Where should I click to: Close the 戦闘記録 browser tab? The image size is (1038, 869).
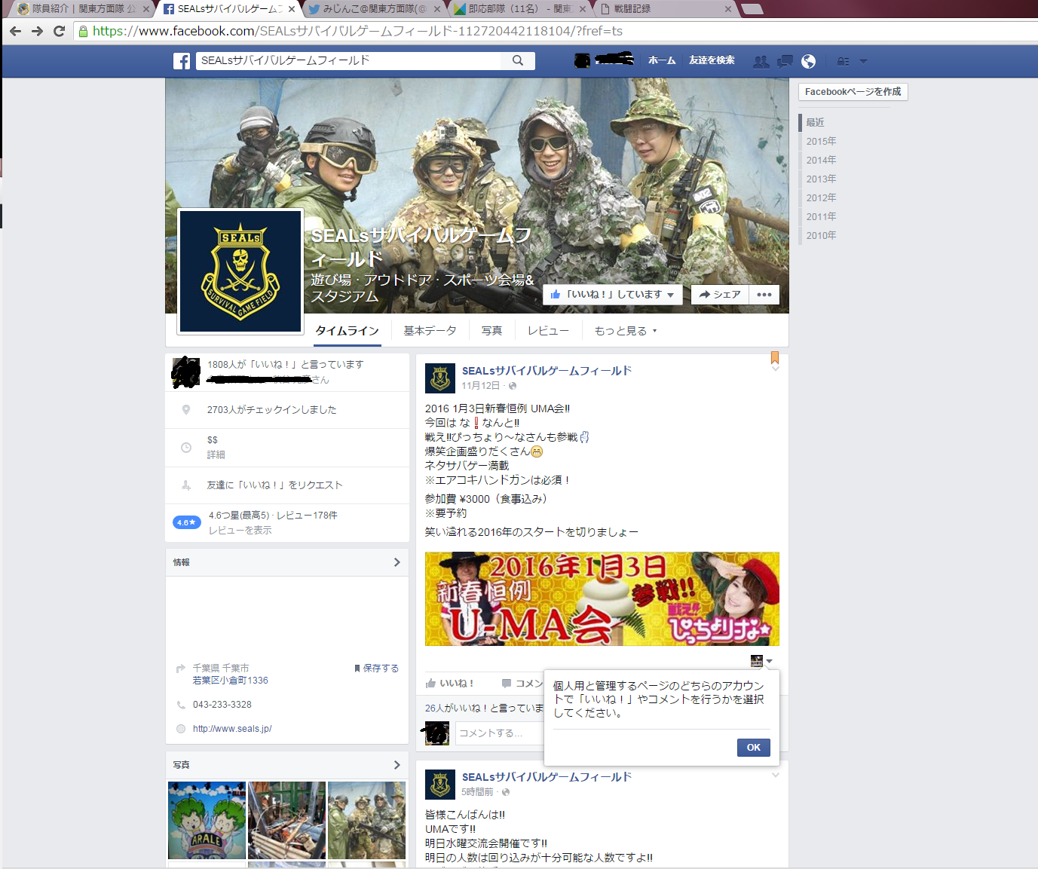[728, 9]
